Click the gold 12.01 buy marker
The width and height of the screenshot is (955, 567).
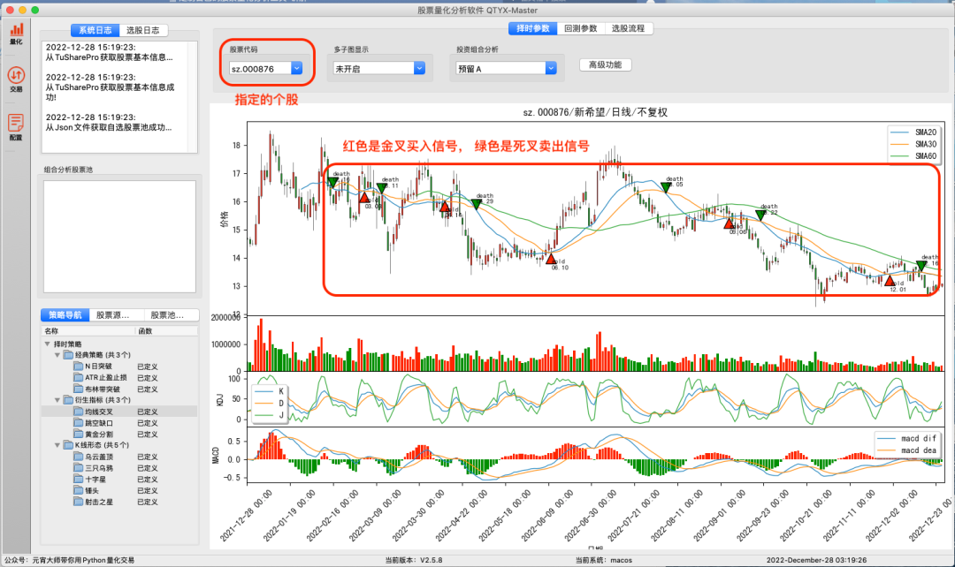click(x=890, y=281)
